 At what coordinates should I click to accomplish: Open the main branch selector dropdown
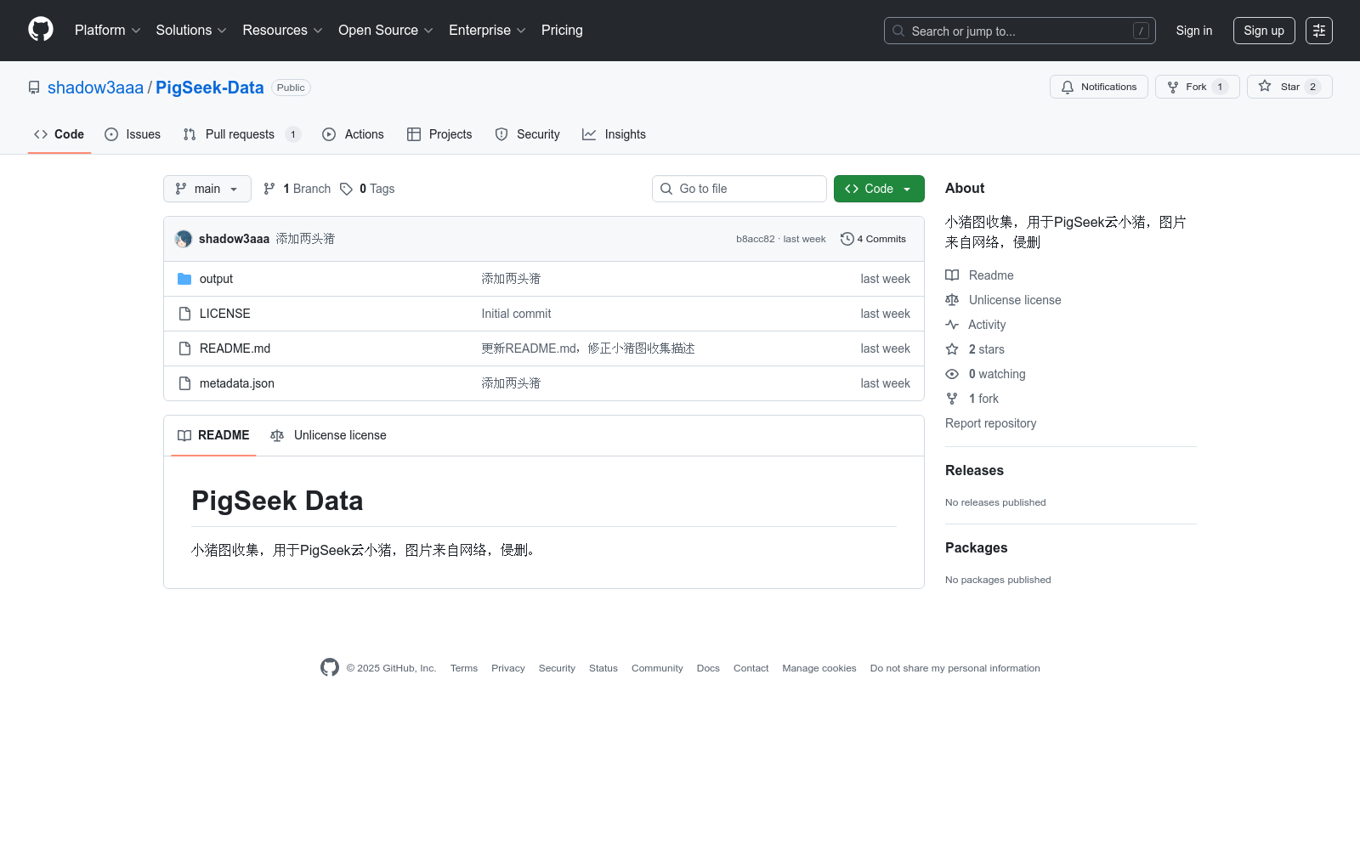click(207, 189)
